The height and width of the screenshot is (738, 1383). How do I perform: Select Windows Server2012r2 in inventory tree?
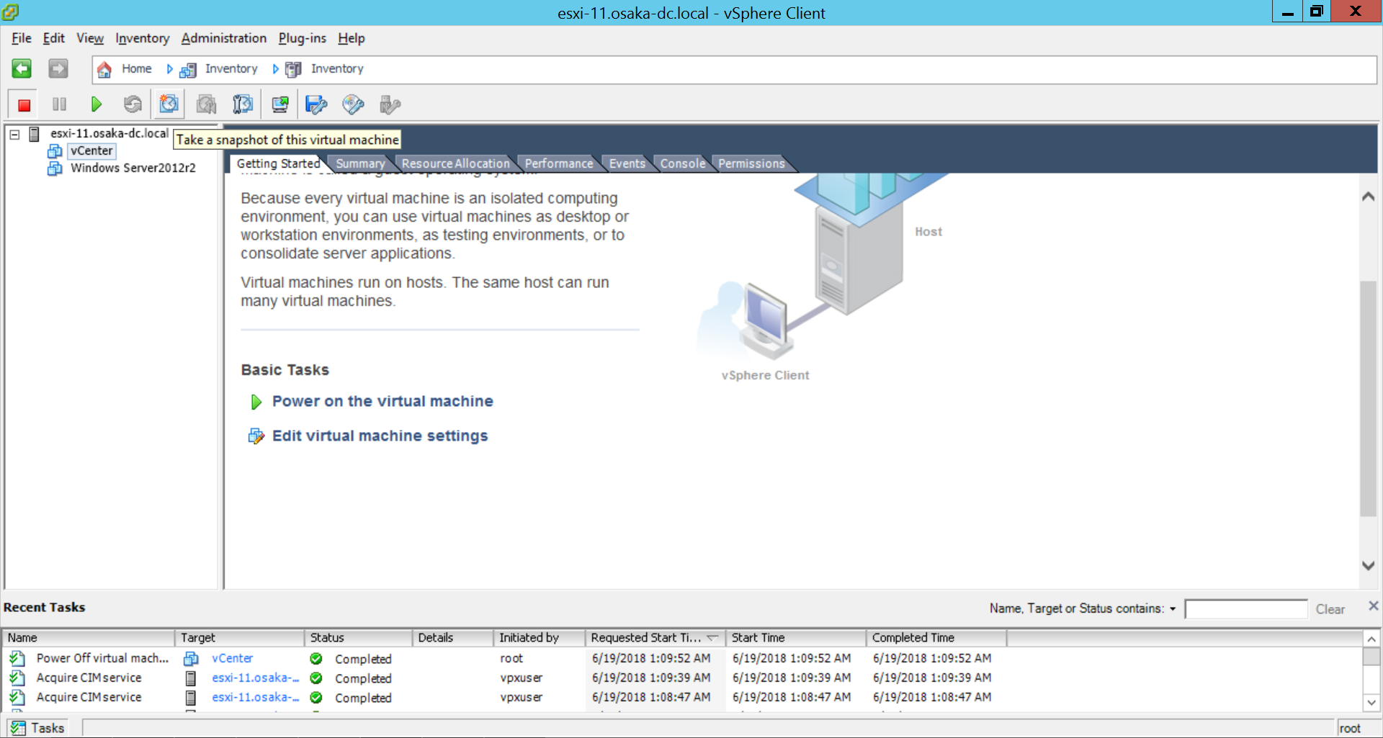pyautogui.click(x=133, y=168)
